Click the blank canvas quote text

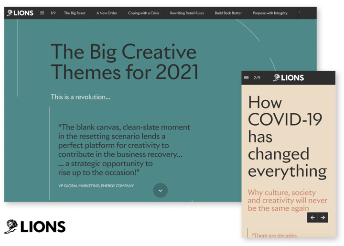coord(124,150)
